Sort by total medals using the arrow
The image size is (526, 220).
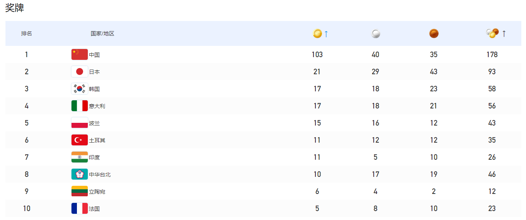tap(504, 34)
